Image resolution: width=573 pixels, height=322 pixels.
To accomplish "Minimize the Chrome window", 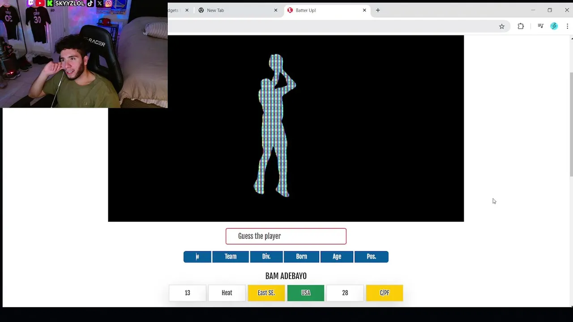I will (533, 10).
